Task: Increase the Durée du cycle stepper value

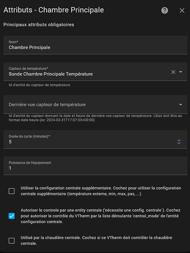Action: point(179,140)
